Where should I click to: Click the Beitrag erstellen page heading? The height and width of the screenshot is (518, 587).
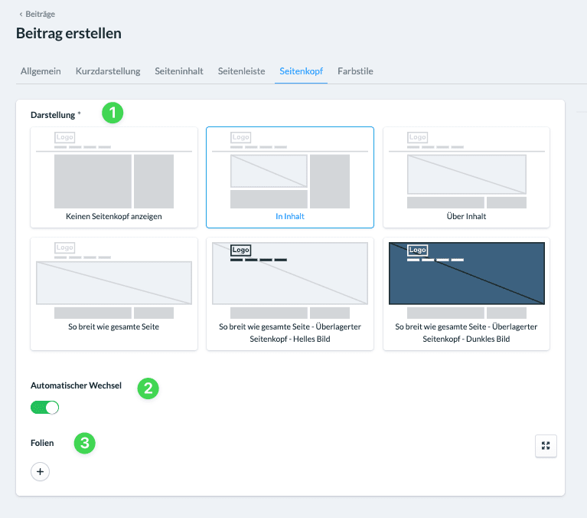click(69, 34)
